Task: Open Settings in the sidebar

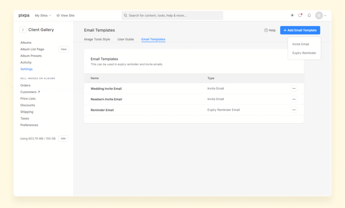Action: tap(26, 69)
